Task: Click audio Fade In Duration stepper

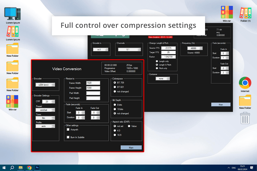Action: point(225,58)
